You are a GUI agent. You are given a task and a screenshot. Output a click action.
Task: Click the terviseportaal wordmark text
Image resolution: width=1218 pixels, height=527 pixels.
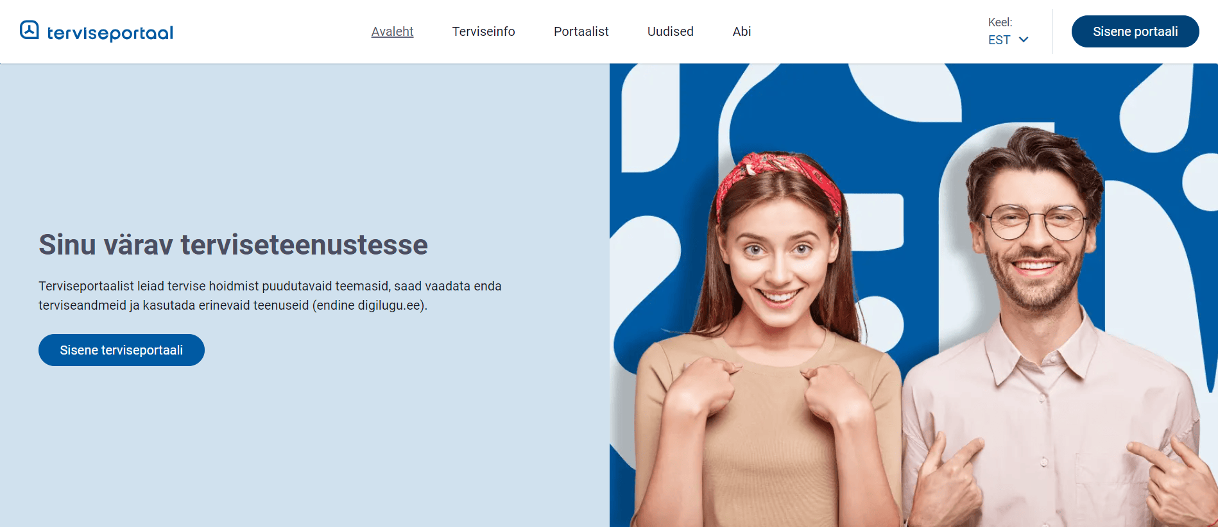coord(110,33)
